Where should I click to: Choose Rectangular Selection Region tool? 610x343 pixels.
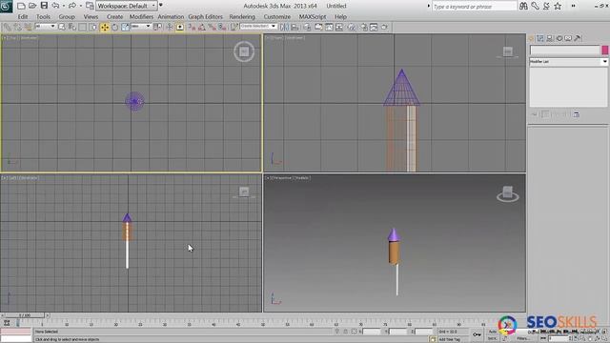(x=83, y=27)
